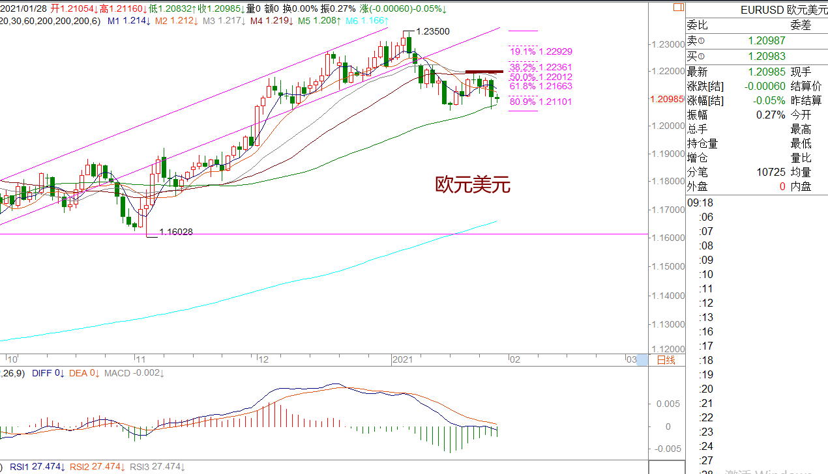Image resolution: width=828 pixels, height=474 pixels.
Task: Click the red current price tag 1.20985 on axis
Action: [667, 100]
